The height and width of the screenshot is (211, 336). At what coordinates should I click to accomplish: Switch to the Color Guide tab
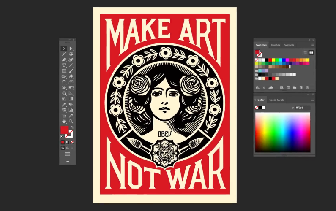(277, 100)
